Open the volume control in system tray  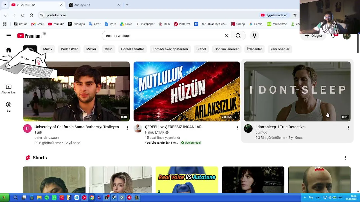[x=329, y=198]
